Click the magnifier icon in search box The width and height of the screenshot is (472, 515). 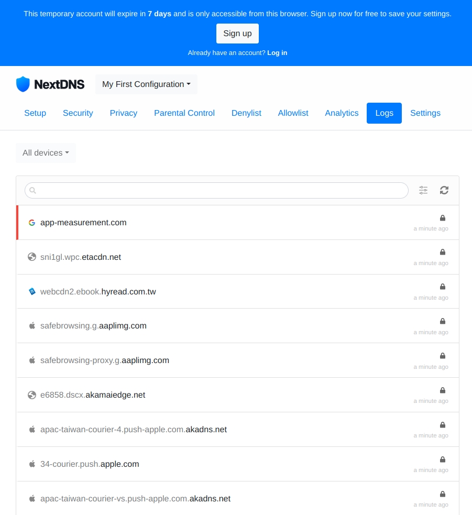point(33,191)
